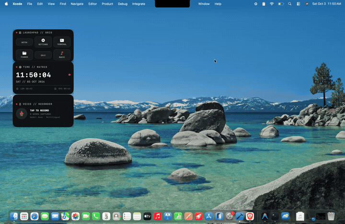Tap the red microphone record button
345x224 pixels.
[x=22, y=113]
